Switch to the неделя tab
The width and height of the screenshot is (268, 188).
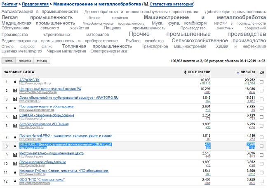click(25, 61)
